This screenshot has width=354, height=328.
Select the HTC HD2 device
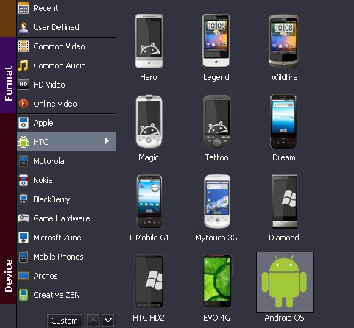point(149,282)
